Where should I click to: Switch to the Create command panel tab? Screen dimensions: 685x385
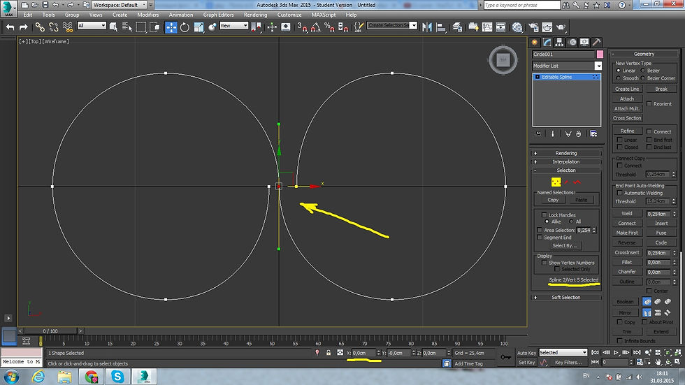(534, 43)
